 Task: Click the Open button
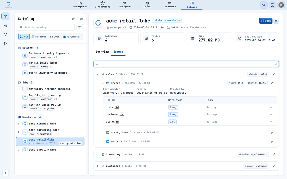click(266, 21)
